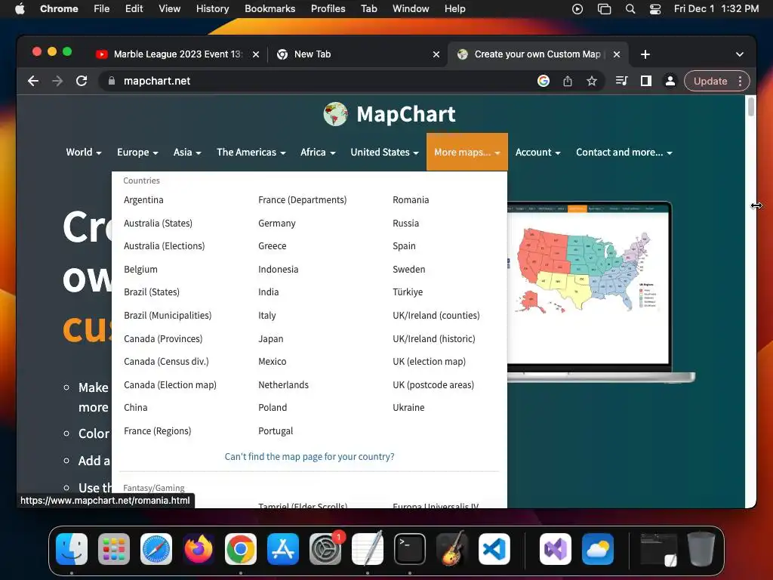Open the Romania map page
The height and width of the screenshot is (580, 773).
pyautogui.click(x=411, y=199)
